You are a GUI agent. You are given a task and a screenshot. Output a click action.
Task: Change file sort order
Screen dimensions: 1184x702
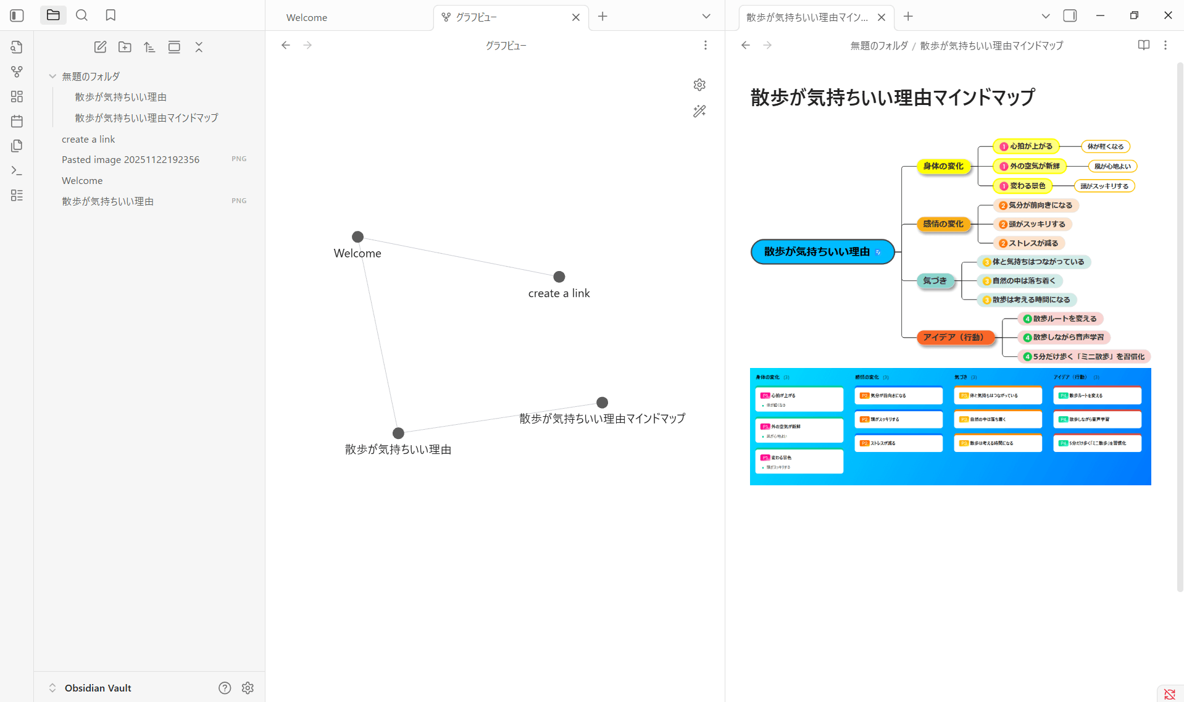coord(149,47)
